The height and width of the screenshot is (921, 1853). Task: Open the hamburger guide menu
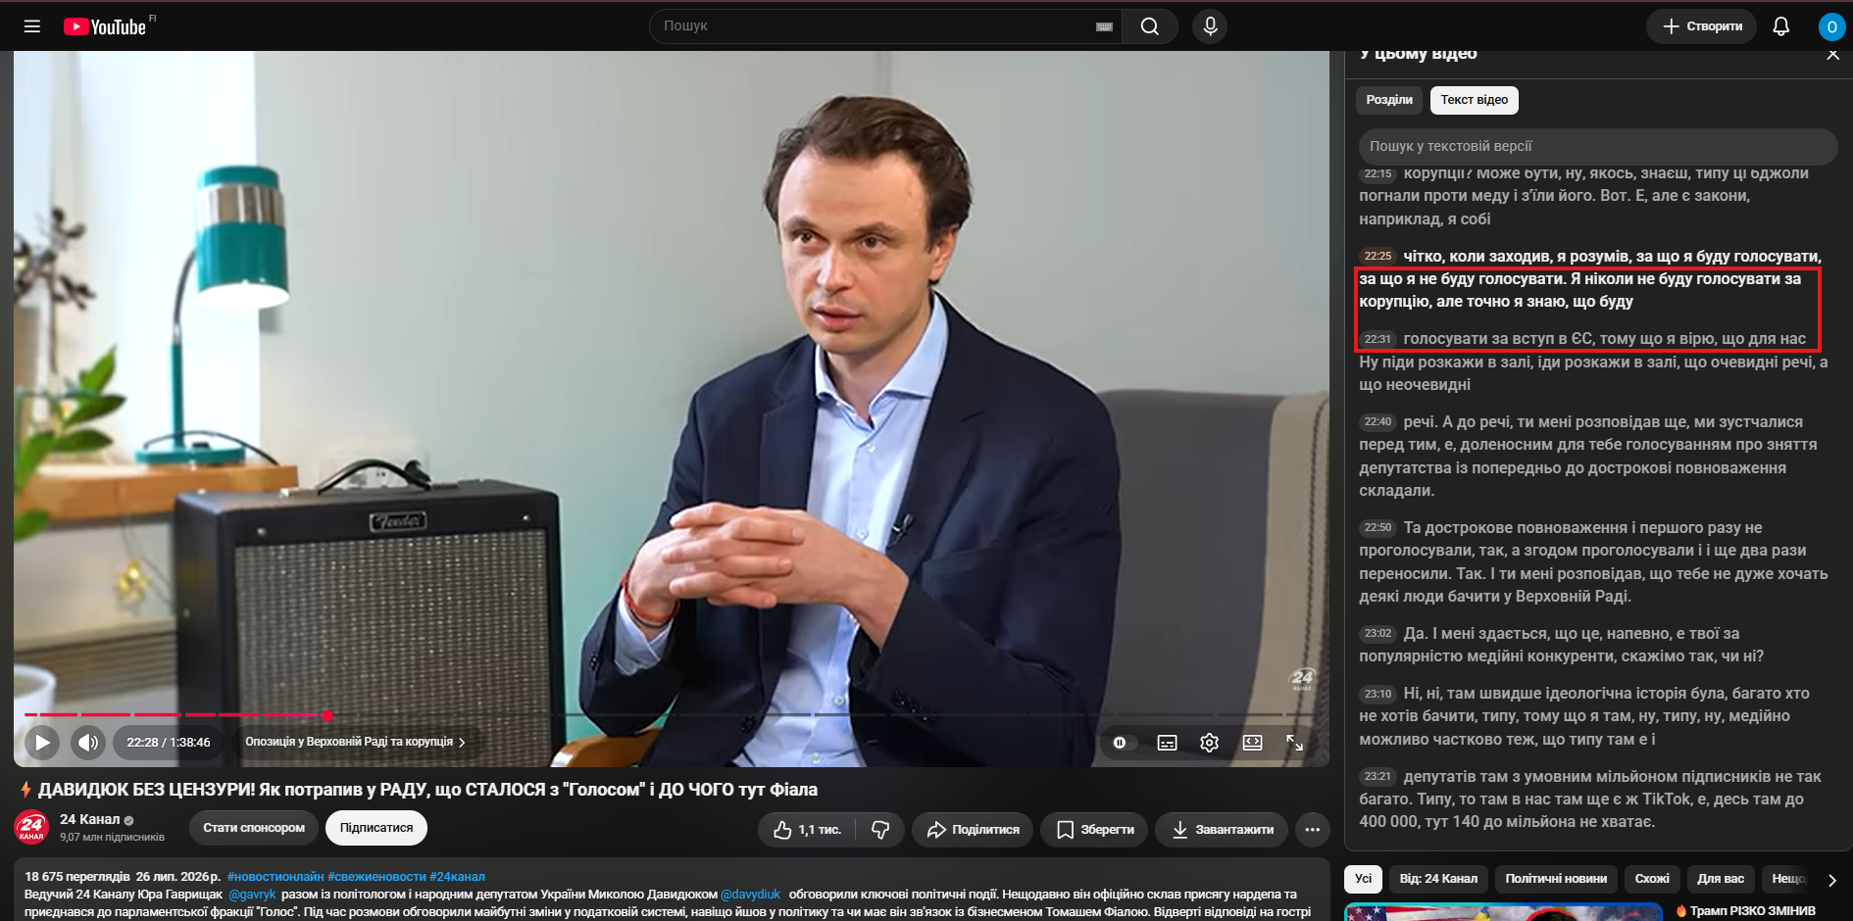click(32, 26)
